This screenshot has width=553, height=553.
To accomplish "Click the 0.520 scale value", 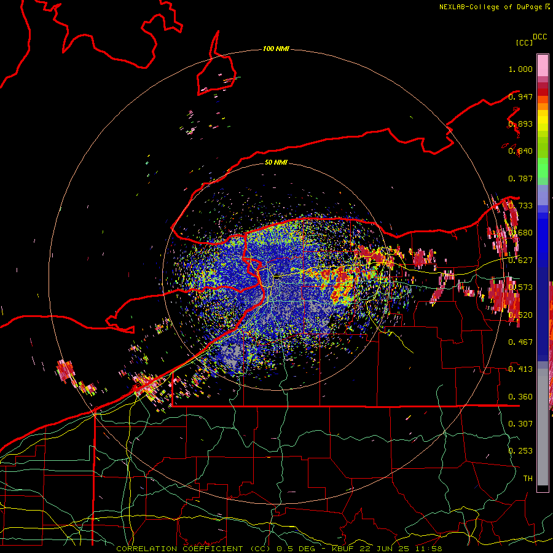I will [x=520, y=315].
